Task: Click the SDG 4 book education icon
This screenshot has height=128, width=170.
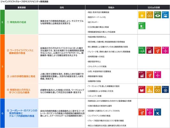Action: [x=142, y=89]
